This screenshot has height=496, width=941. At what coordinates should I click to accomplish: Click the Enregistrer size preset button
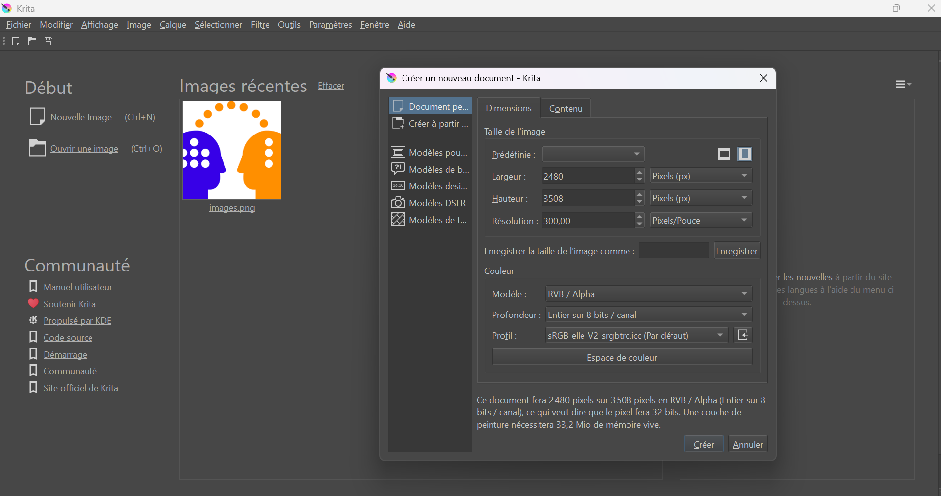[737, 251]
